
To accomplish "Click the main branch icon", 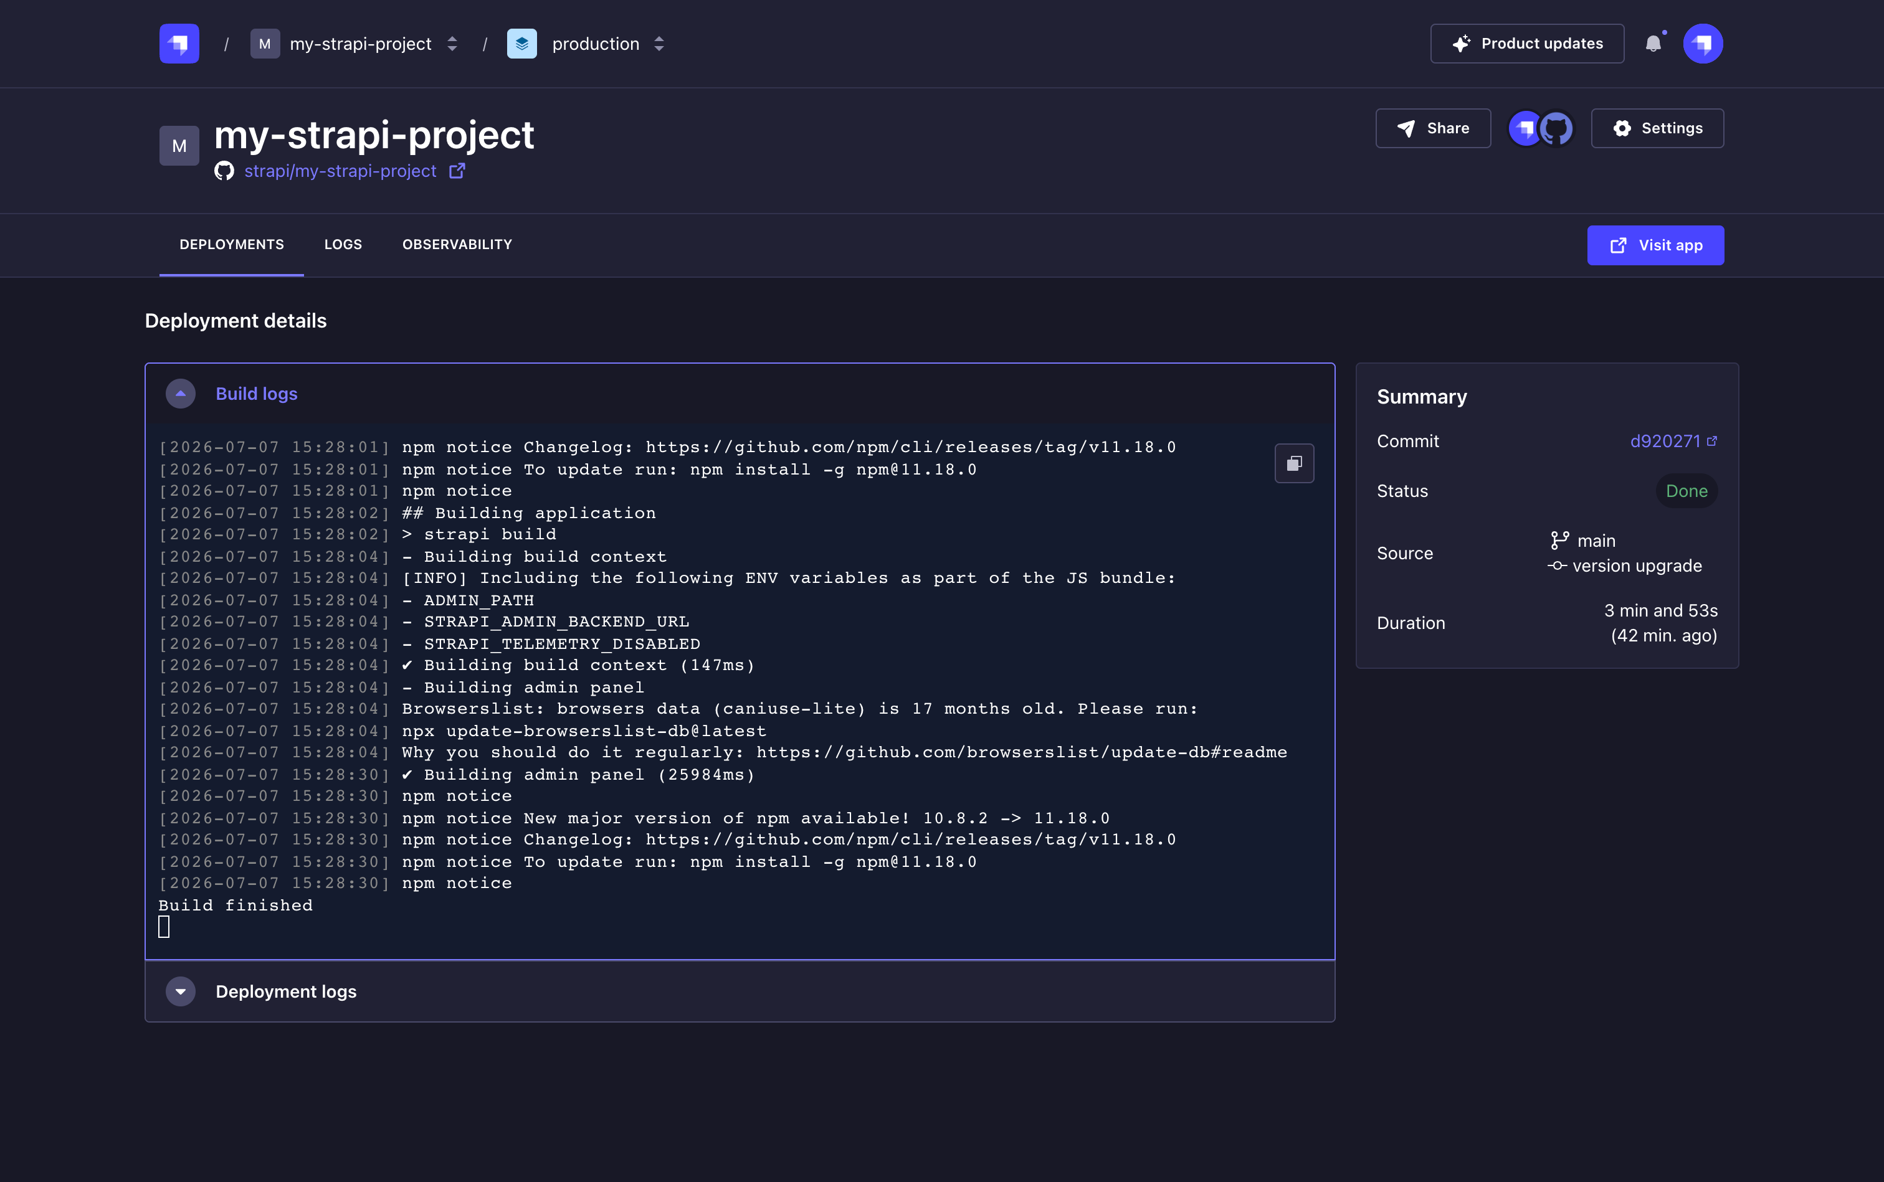I will tap(1560, 540).
